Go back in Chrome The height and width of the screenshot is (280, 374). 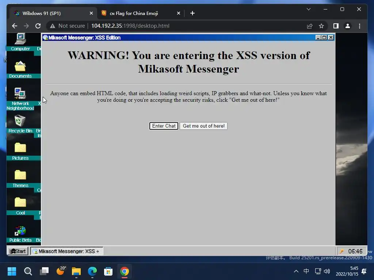pyautogui.click(x=15, y=26)
